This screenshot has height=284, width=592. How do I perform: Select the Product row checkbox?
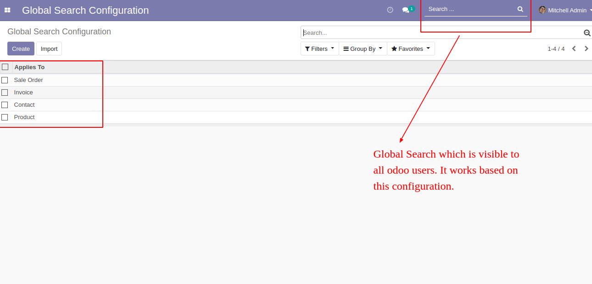point(5,117)
